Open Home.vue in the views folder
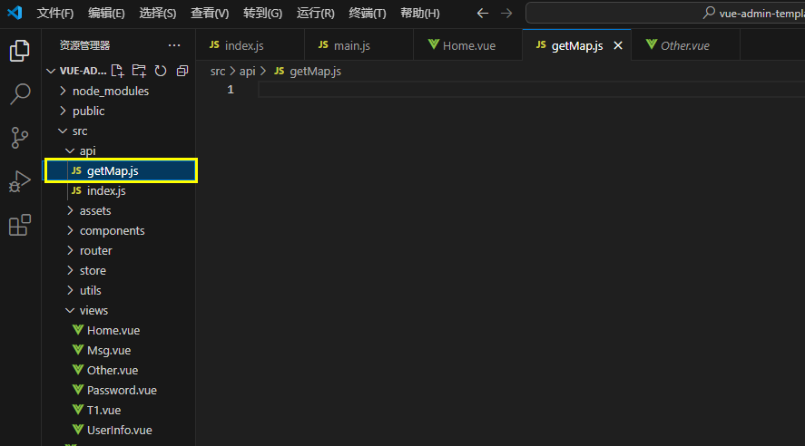The height and width of the screenshot is (446, 805). pos(119,330)
